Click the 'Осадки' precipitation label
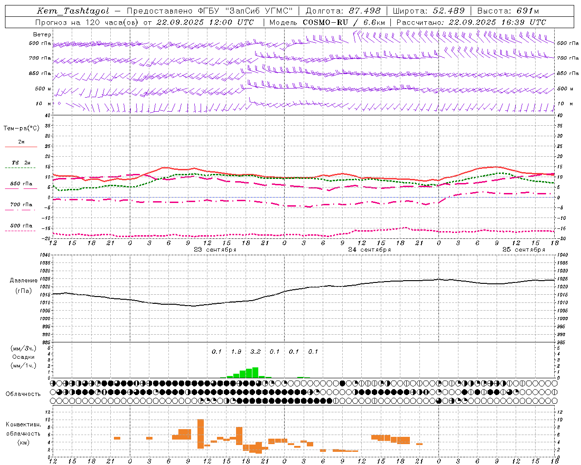581x465 pixels. (x=23, y=357)
